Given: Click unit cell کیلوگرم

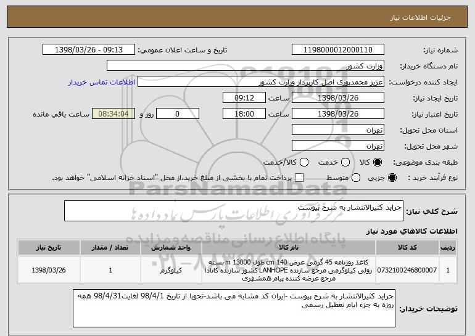Looking at the screenshot, I should tap(171, 270).
